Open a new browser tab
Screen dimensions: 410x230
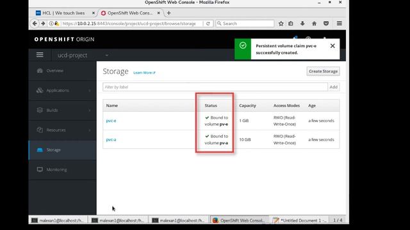click(168, 13)
